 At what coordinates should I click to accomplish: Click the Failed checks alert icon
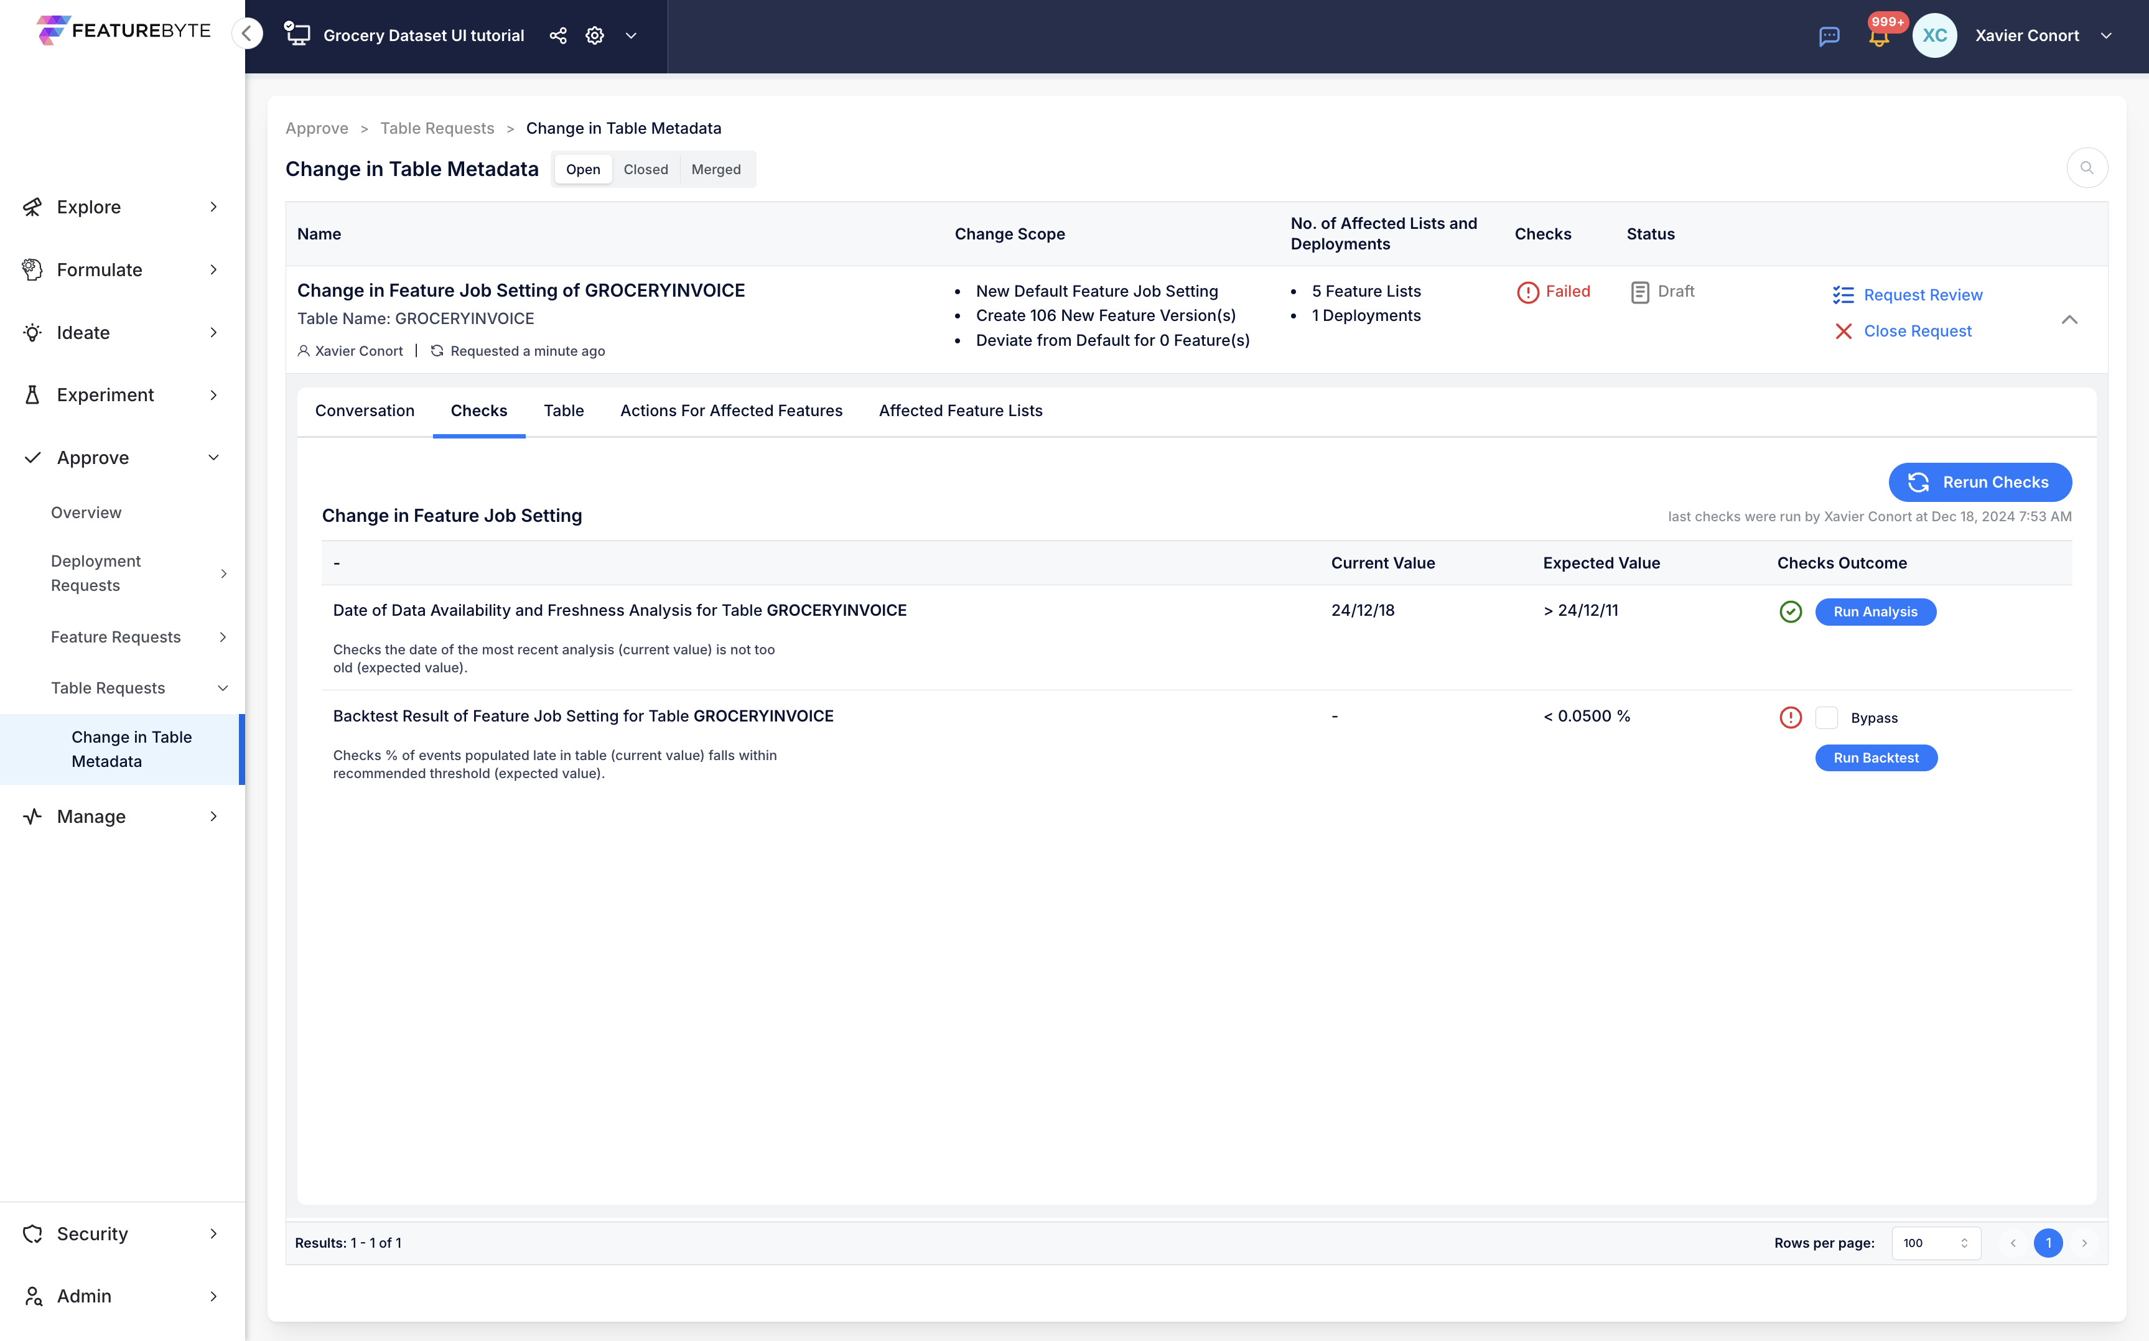pos(1527,292)
